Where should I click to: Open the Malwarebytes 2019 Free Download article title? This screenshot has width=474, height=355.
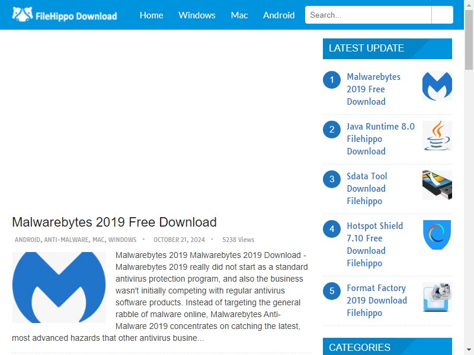pos(114,222)
